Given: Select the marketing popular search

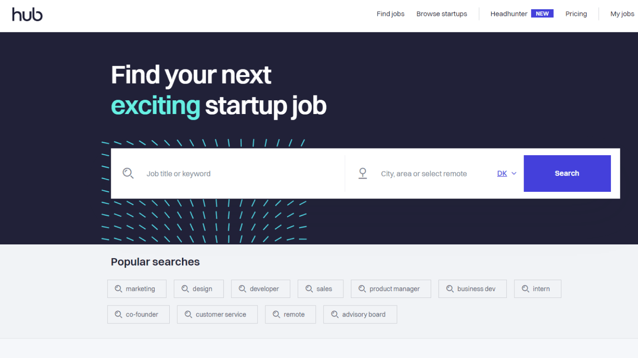Looking at the screenshot, I should click(x=137, y=289).
